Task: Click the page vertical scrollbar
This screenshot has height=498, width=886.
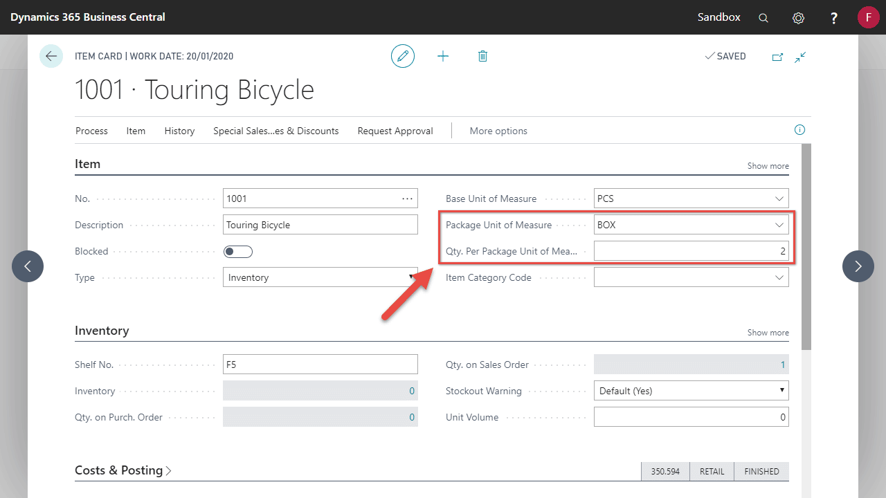Action: point(806,246)
